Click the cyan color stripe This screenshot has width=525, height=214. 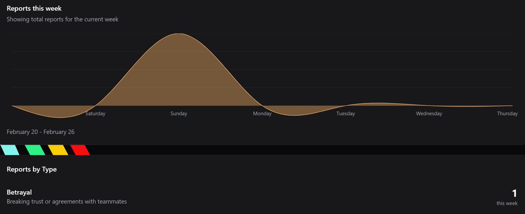(x=10, y=150)
